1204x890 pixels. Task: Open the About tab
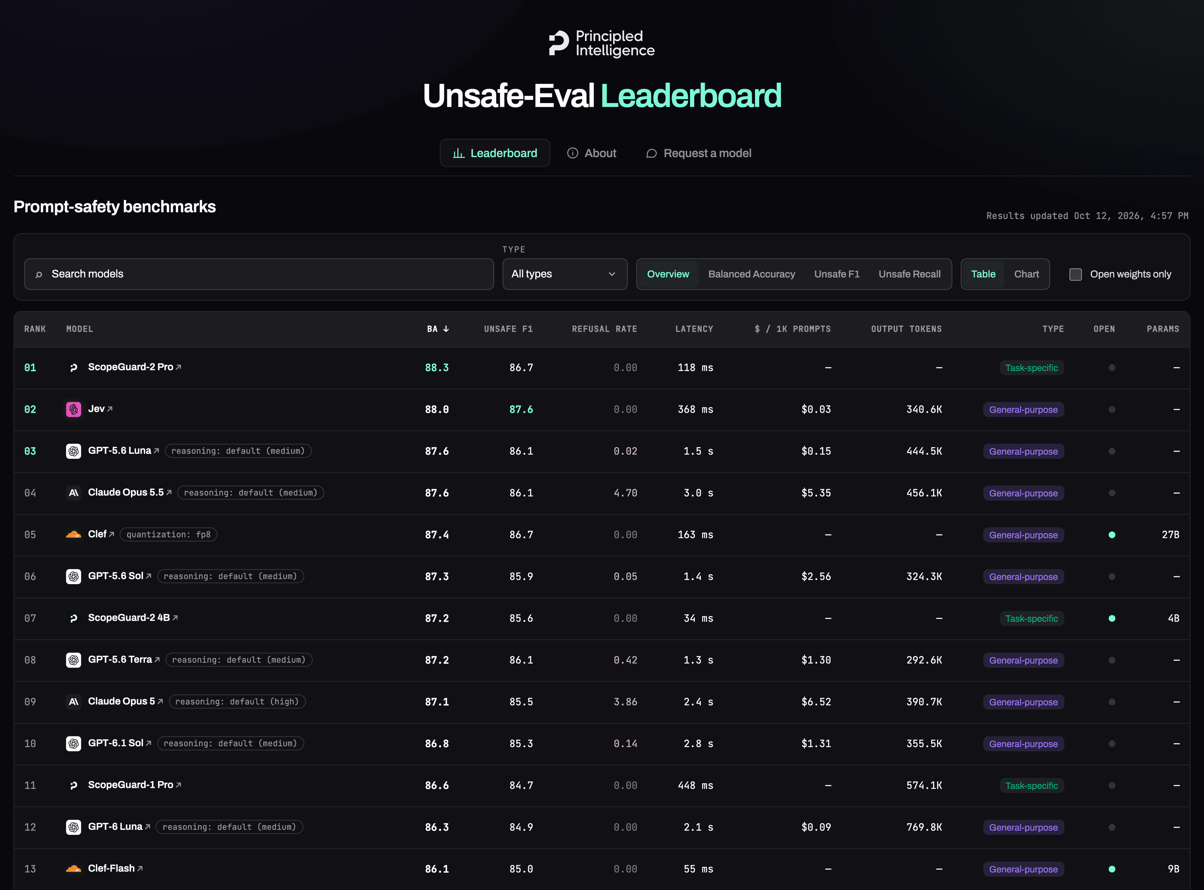[591, 153]
